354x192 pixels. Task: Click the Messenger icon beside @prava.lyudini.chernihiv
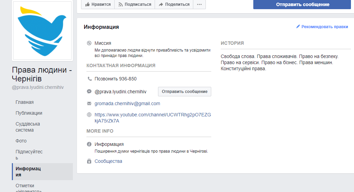pos(89,92)
